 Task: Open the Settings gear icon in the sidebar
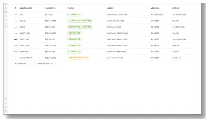6,111
